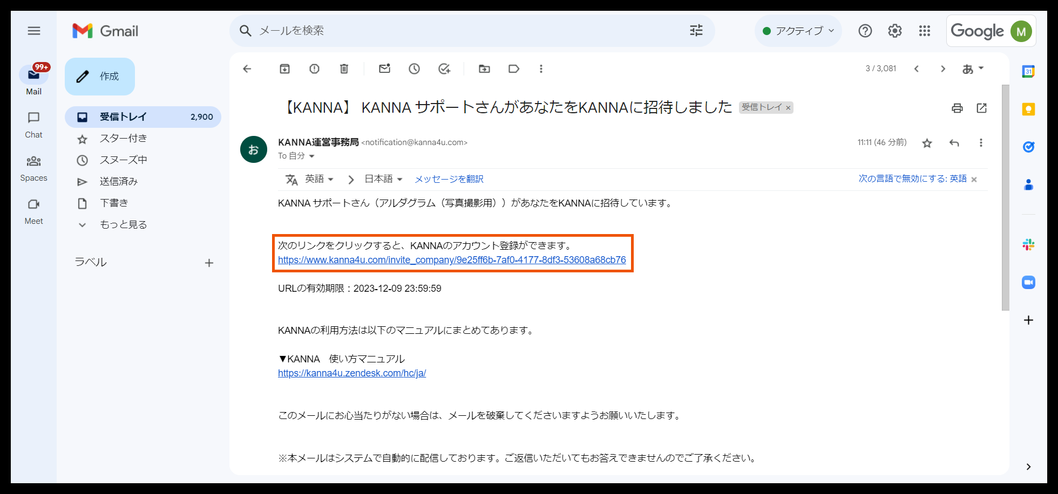This screenshot has height=494, width=1058.
Task: Open the 英語 source language dropdown
Action: (x=319, y=179)
